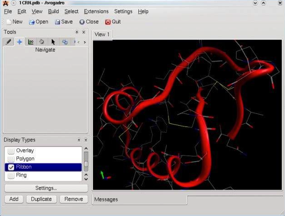285x216 pixels.
Task: Open the View menu
Action: tap(37, 11)
